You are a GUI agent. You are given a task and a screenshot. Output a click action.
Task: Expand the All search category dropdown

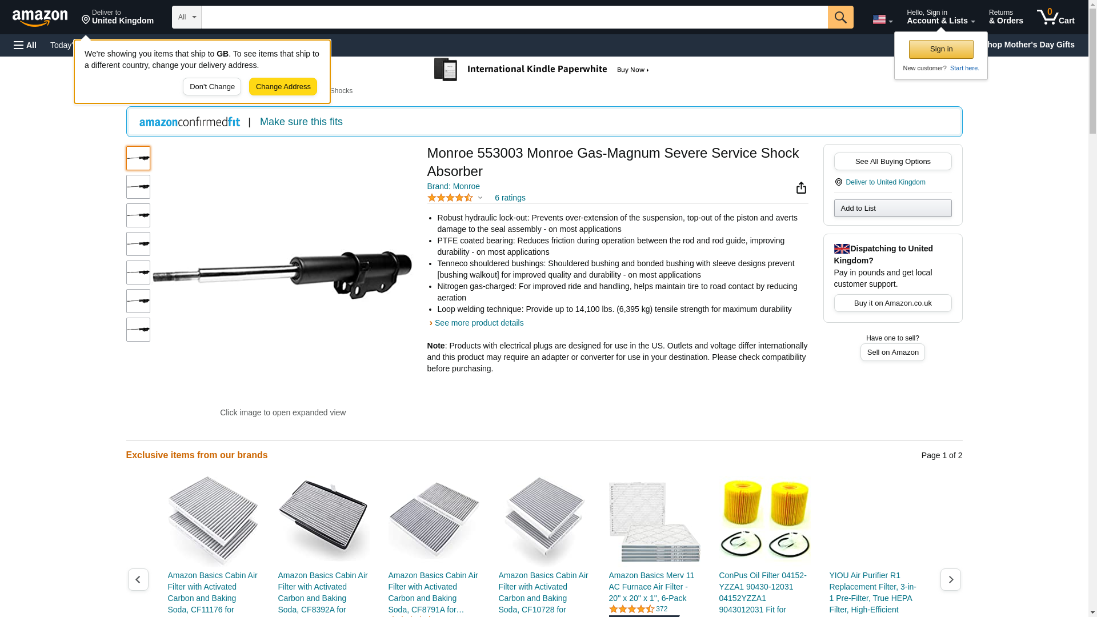tap(187, 17)
